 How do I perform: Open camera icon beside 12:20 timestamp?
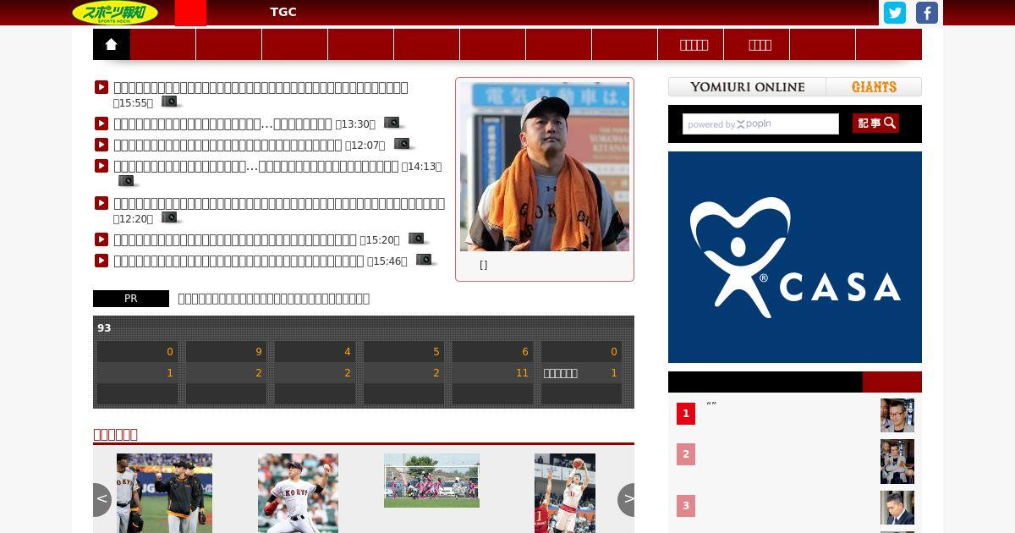(x=171, y=217)
